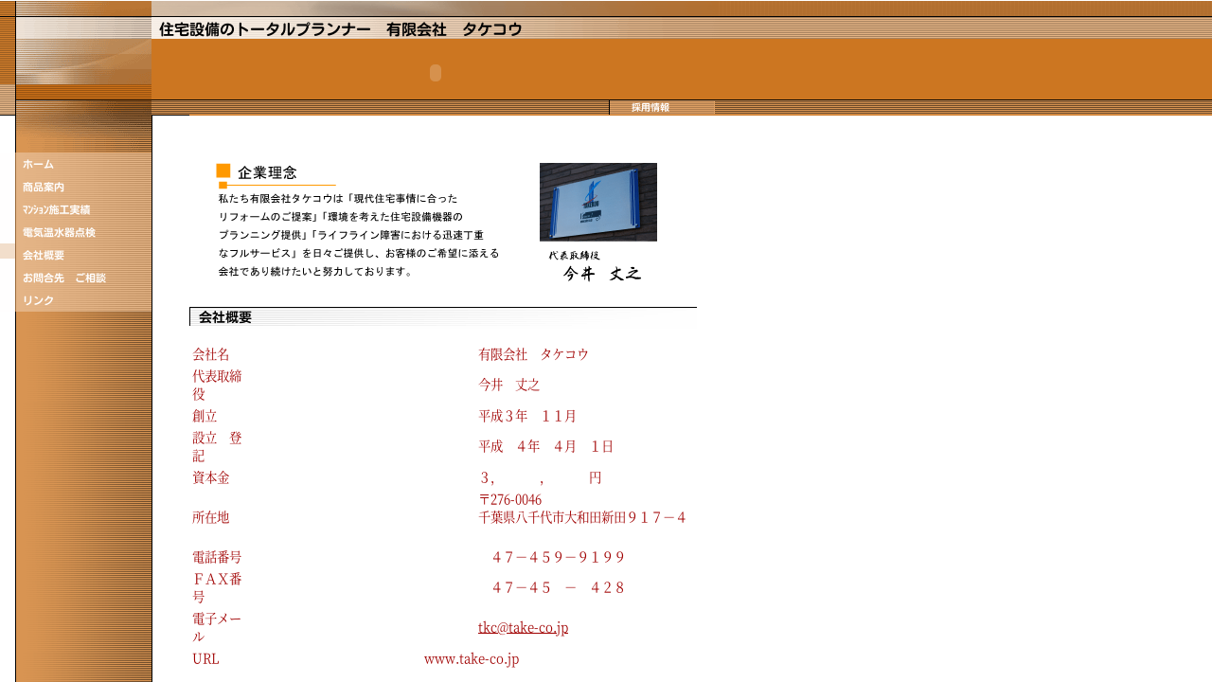Open the company sign photo

point(597,202)
